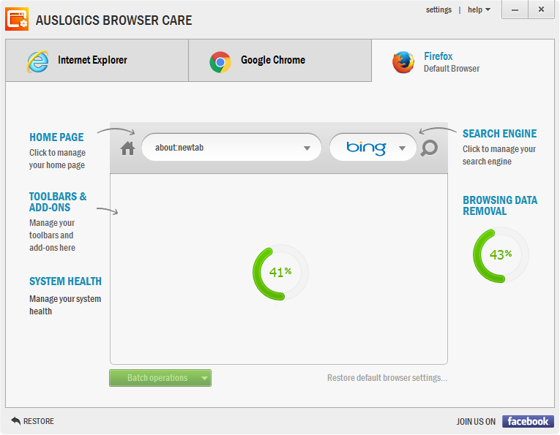The height and width of the screenshot is (435, 560).
Task: Click the HOME PAGE heading
Action: pyautogui.click(x=56, y=137)
